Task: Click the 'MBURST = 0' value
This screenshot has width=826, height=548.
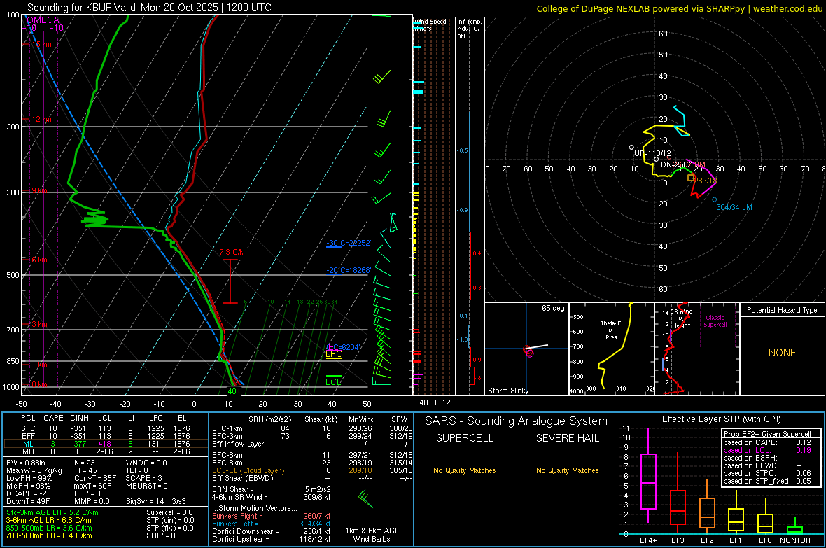Action: (146, 486)
